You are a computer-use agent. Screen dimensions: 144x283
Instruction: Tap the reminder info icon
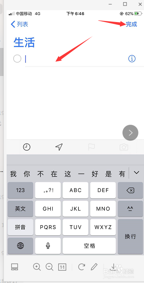132,58
